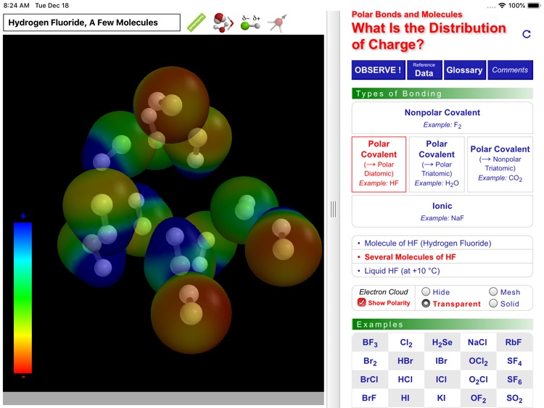
Task: Pick the KI example
Action: 441,398
